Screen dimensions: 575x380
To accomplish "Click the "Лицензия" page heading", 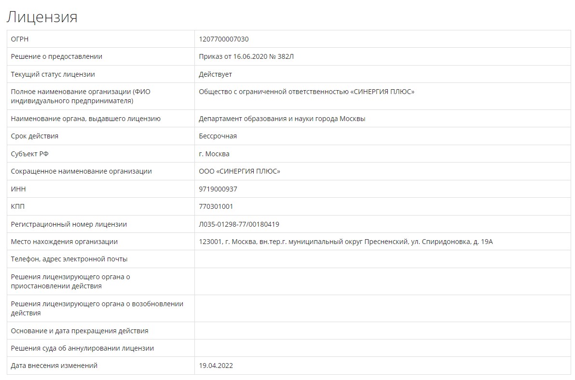I will pyautogui.click(x=42, y=17).
